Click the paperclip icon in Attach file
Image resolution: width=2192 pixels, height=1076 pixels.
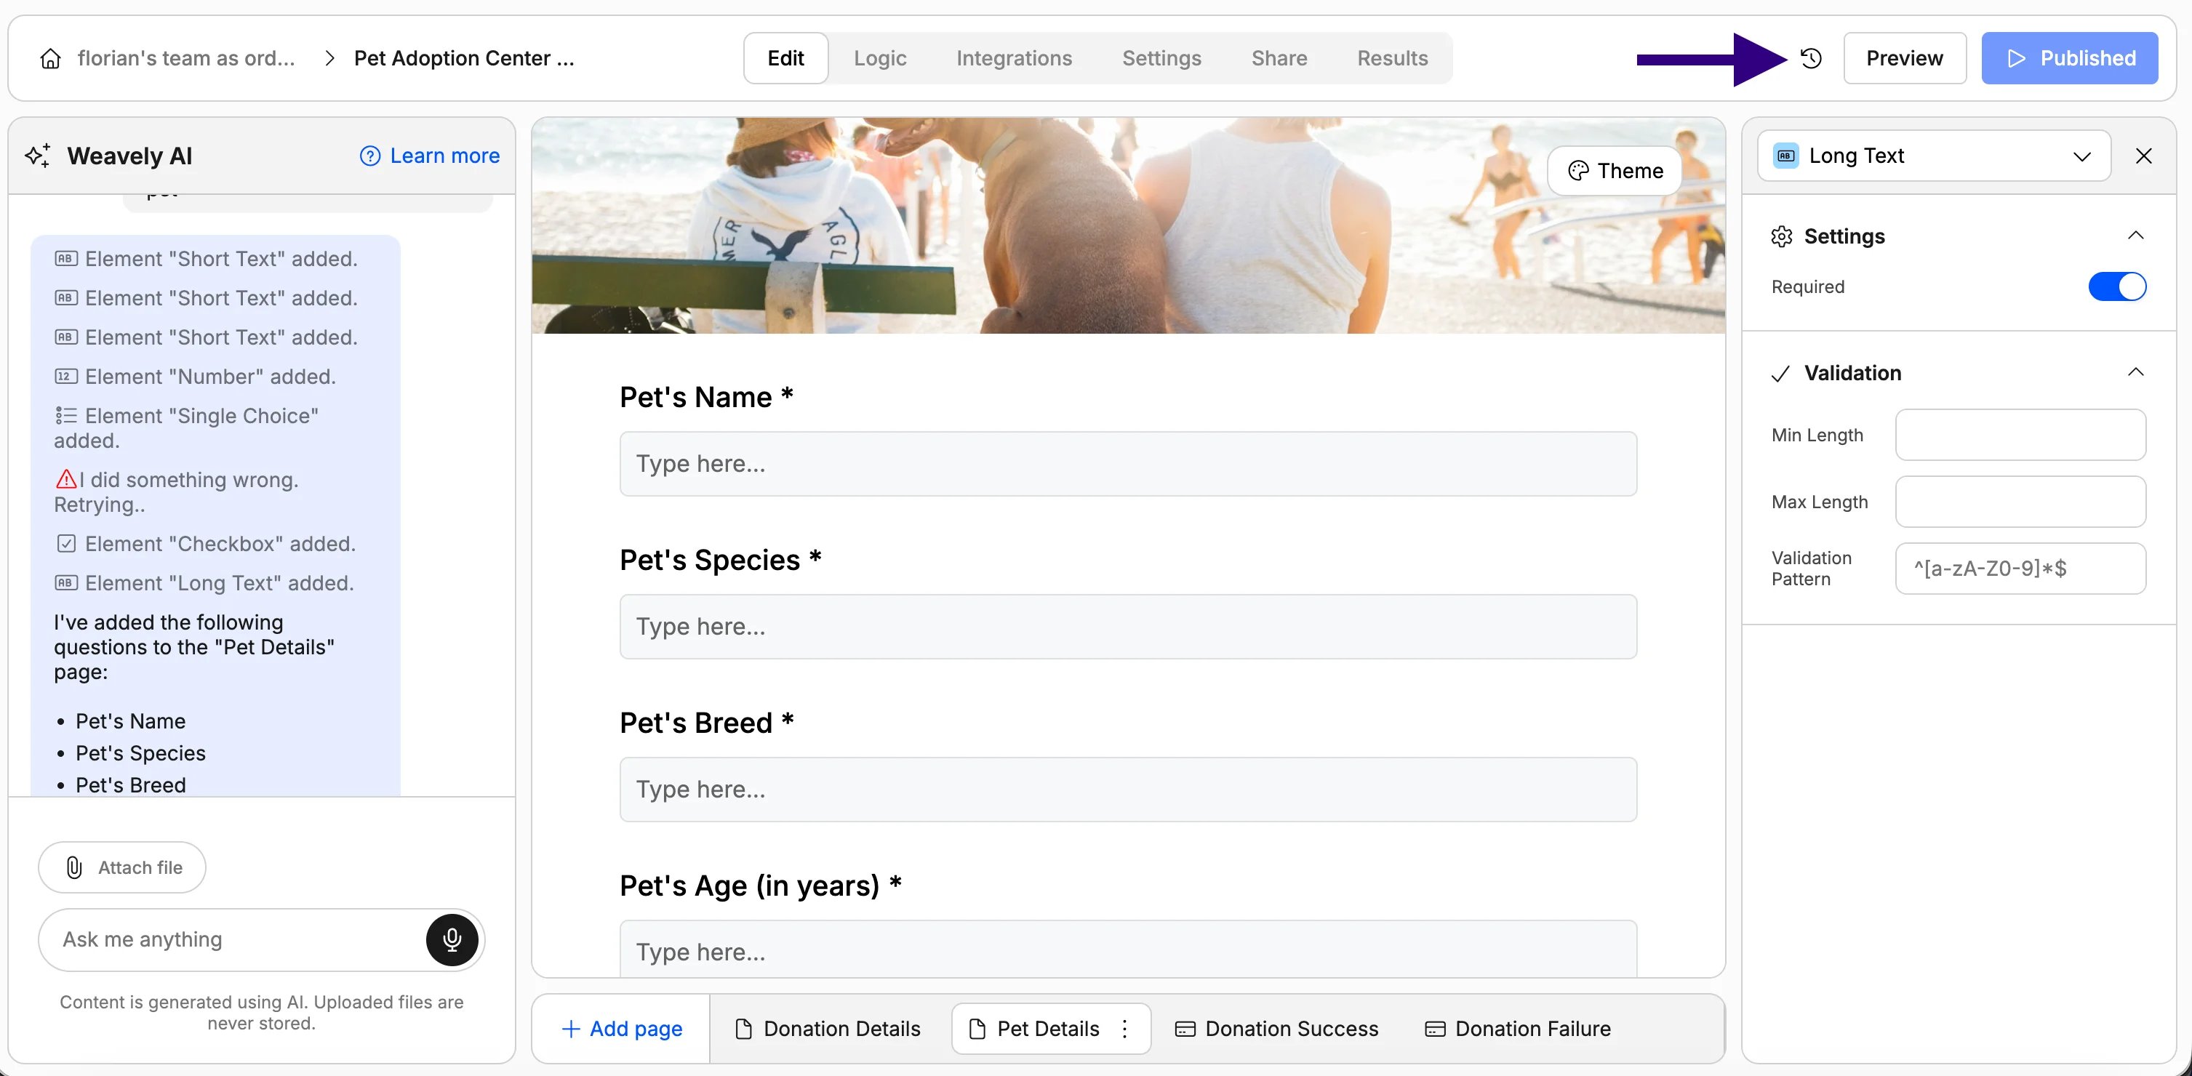[x=74, y=867]
